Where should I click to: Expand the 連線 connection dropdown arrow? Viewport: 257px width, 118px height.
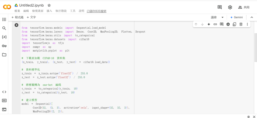coord(222,17)
